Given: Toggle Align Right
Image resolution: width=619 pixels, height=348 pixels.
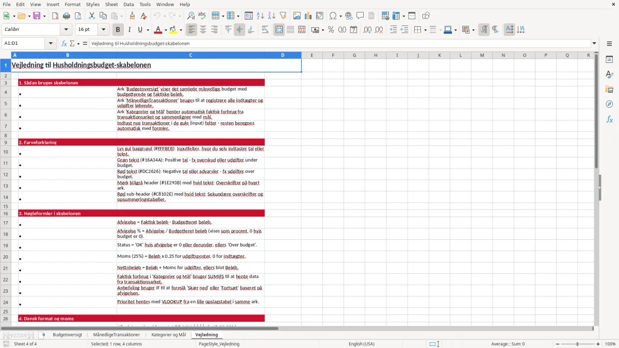Looking at the screenshot, I should pos(214,30).
